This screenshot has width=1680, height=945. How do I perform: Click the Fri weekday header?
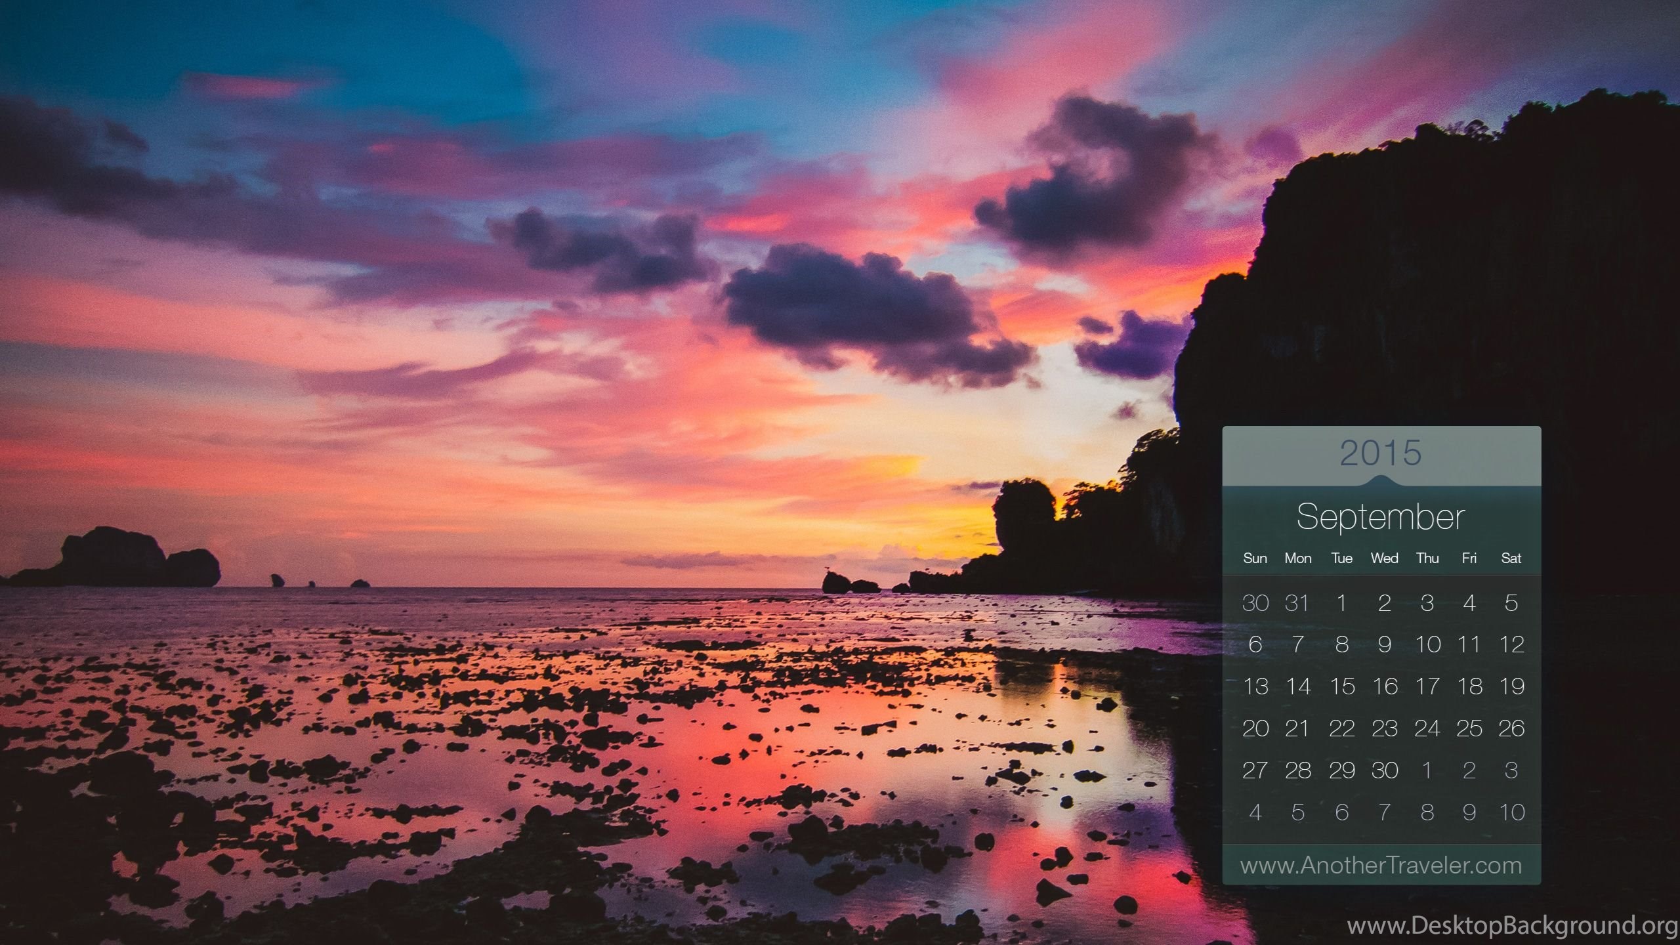tap(1469, 558)
